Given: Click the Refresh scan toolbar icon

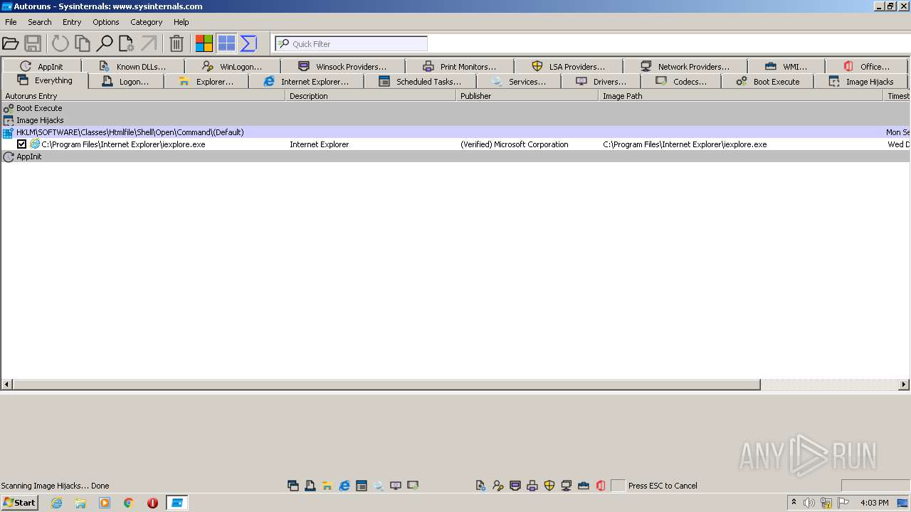Looking at the screenshot, I should tap(60, 43).
